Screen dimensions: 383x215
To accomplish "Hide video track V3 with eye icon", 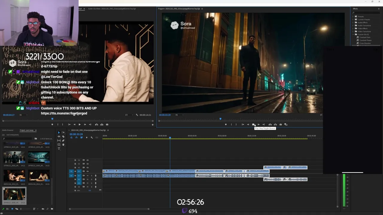I will coord(87,164).
